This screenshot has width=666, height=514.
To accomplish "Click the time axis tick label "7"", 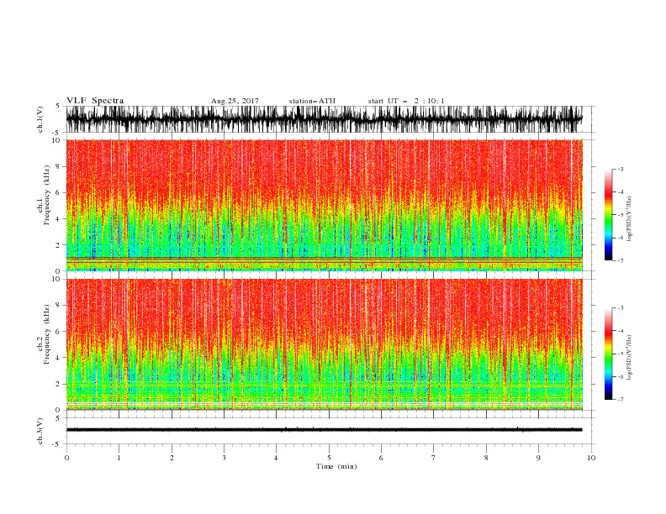I will click(434, 458).
